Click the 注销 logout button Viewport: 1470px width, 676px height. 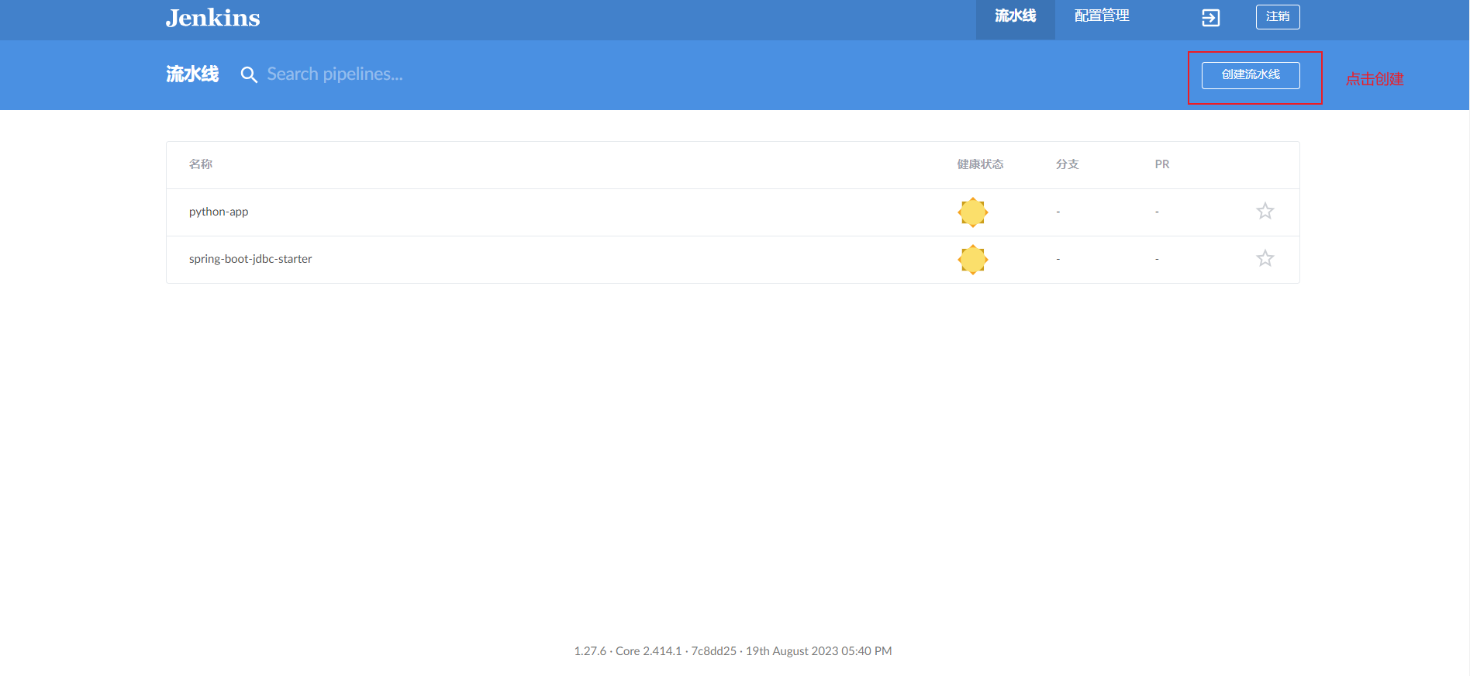[1278, 17]
